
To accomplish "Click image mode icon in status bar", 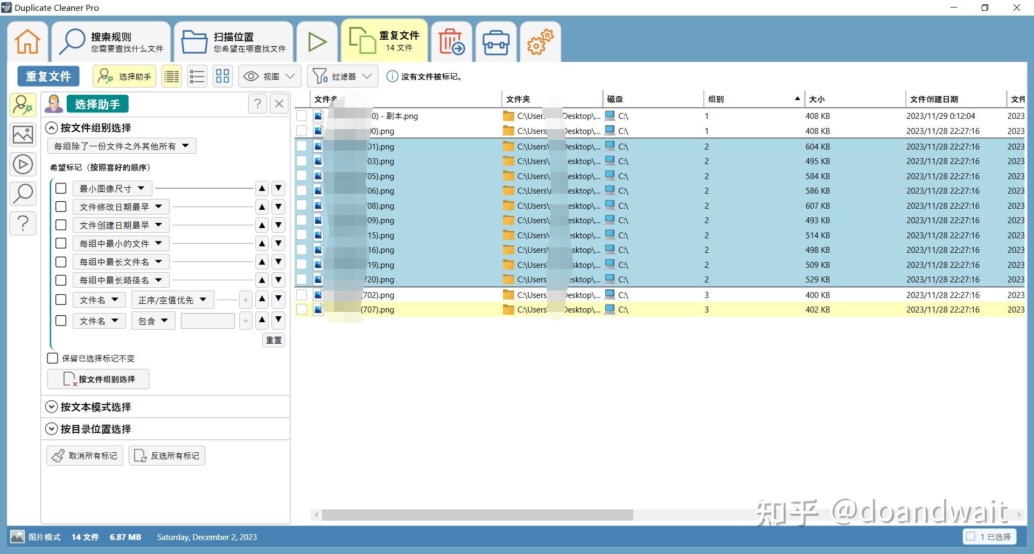I will coord(18,537).
